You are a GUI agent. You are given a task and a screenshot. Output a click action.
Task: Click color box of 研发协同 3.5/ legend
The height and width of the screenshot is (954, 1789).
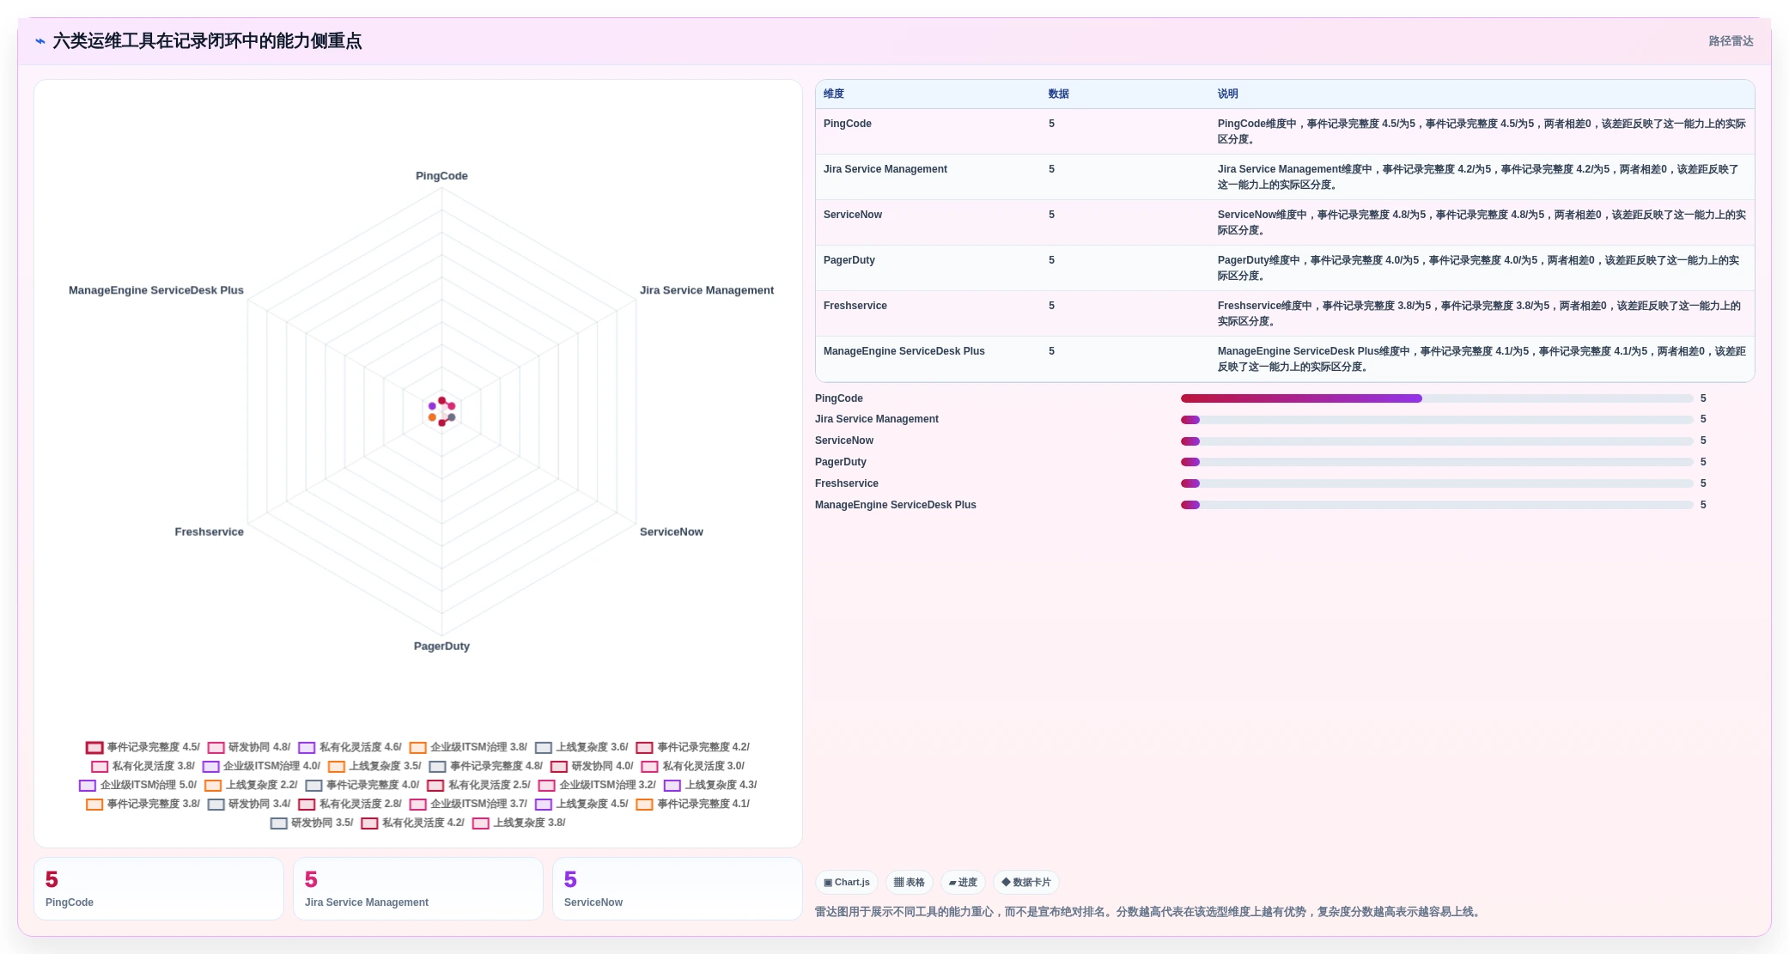coord(279,823)
